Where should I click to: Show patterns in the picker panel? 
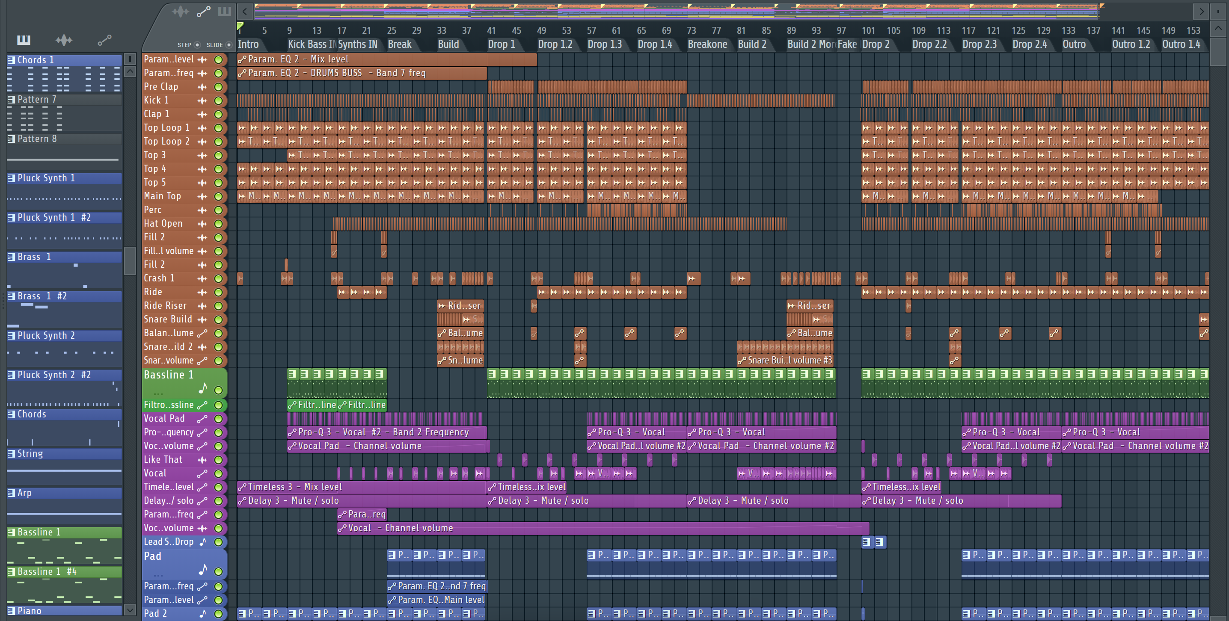[24, 40]
